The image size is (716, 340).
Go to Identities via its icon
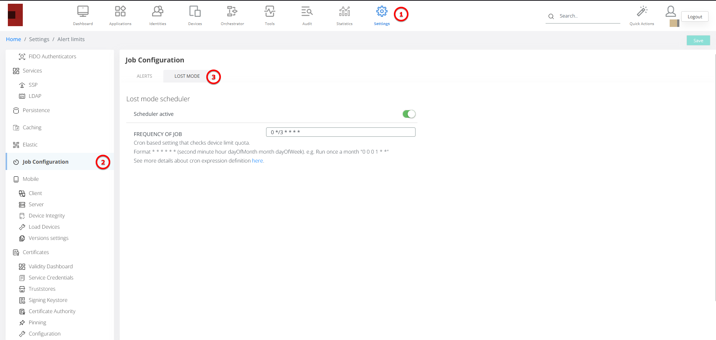157,12
